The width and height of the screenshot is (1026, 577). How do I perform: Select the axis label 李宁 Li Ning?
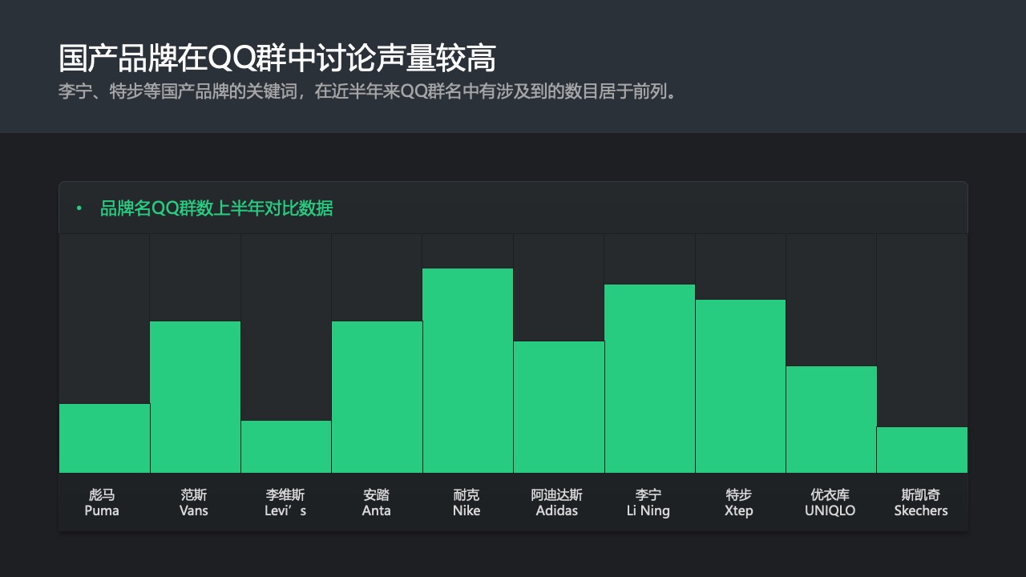(648, 502)
